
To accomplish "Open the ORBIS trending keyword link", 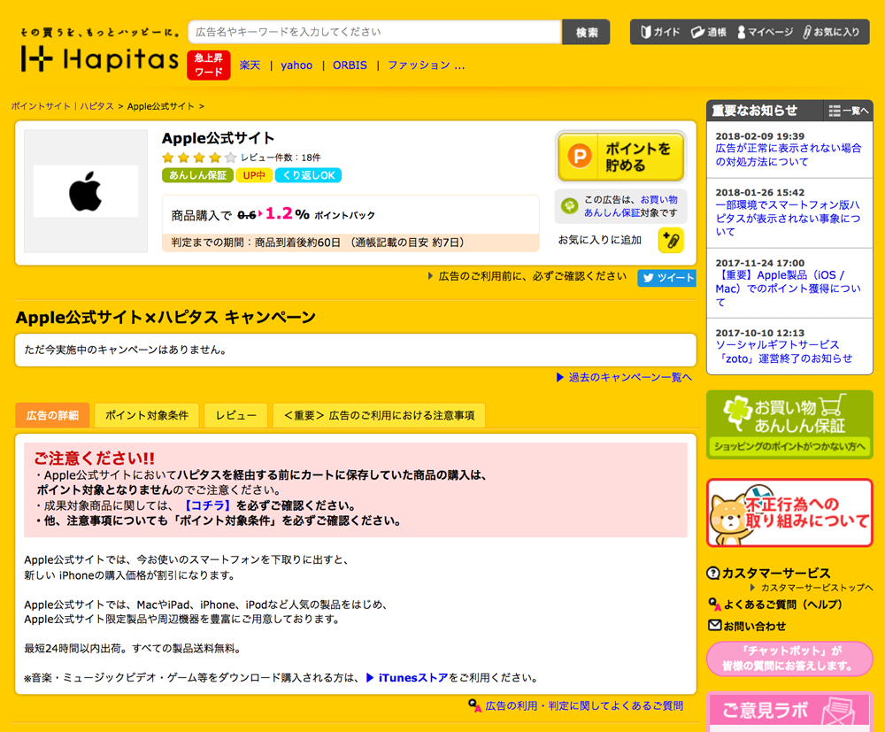I will 350,65.
